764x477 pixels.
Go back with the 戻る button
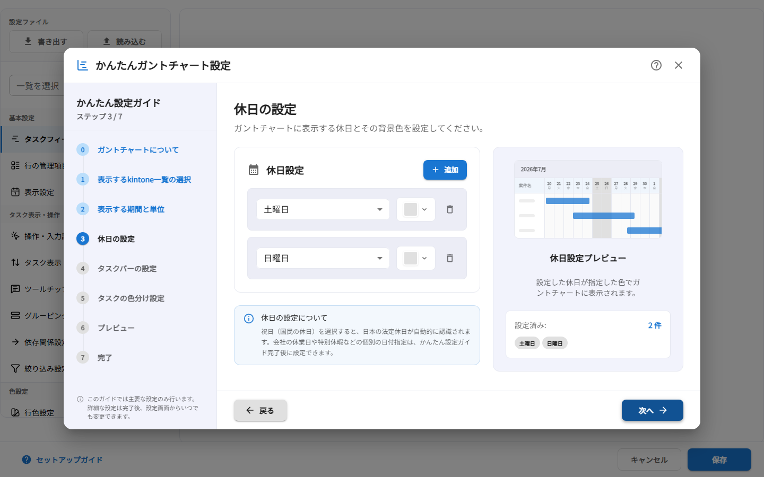[261, 410]
